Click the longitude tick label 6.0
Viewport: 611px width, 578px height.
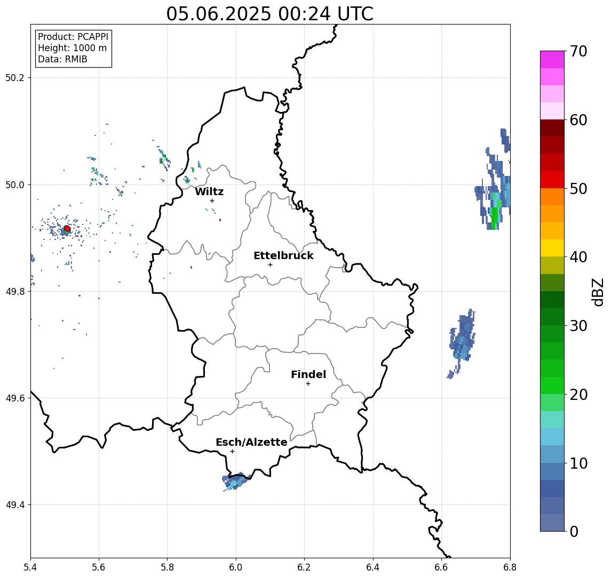236,567
